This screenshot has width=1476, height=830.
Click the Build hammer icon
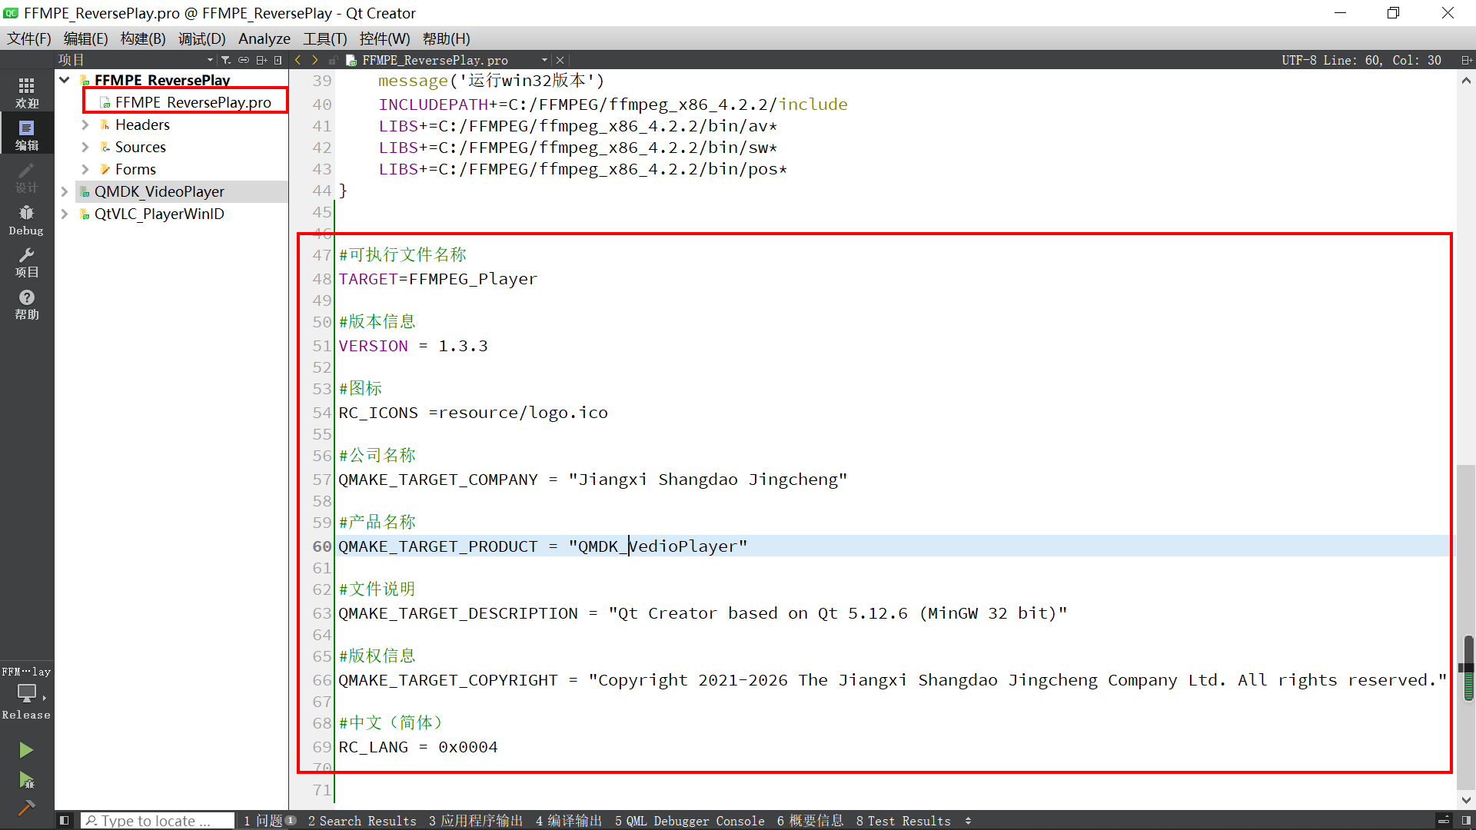26,808
